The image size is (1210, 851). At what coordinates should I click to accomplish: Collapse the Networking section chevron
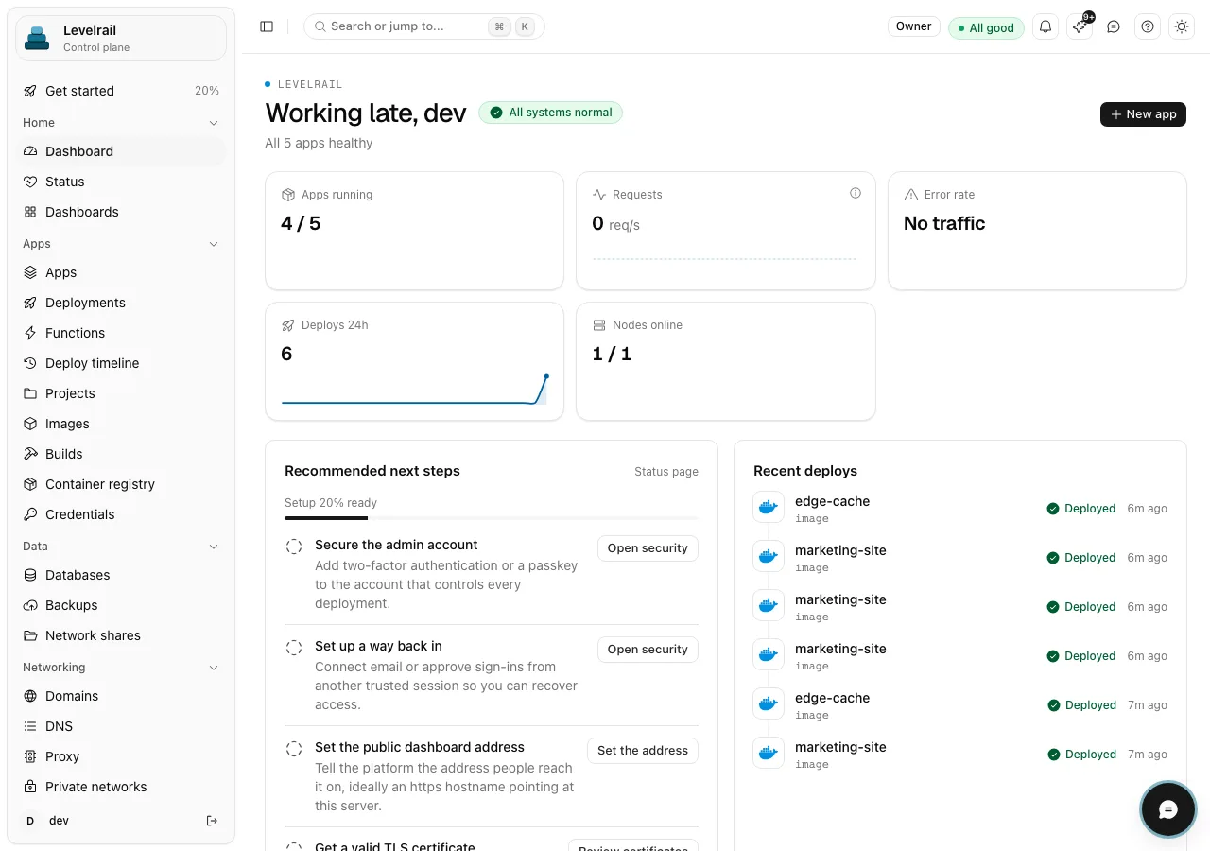[x=214, y=668]
